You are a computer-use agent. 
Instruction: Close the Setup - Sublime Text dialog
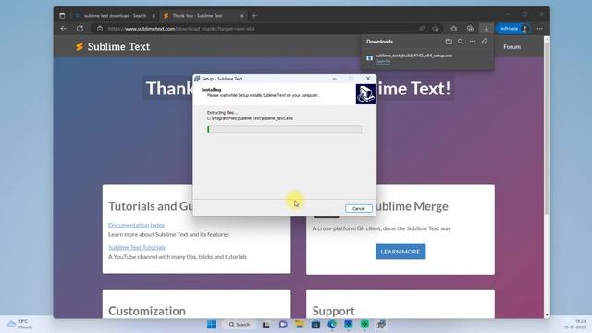[x=368, y=79]
